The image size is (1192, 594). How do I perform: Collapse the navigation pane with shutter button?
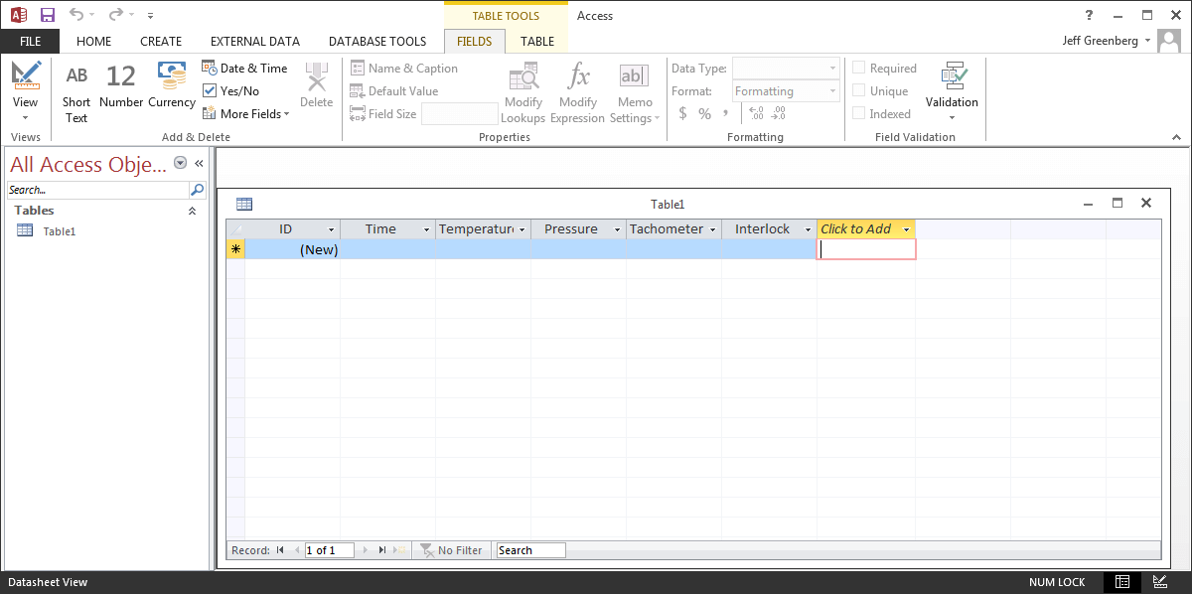(x=199, y=164)
